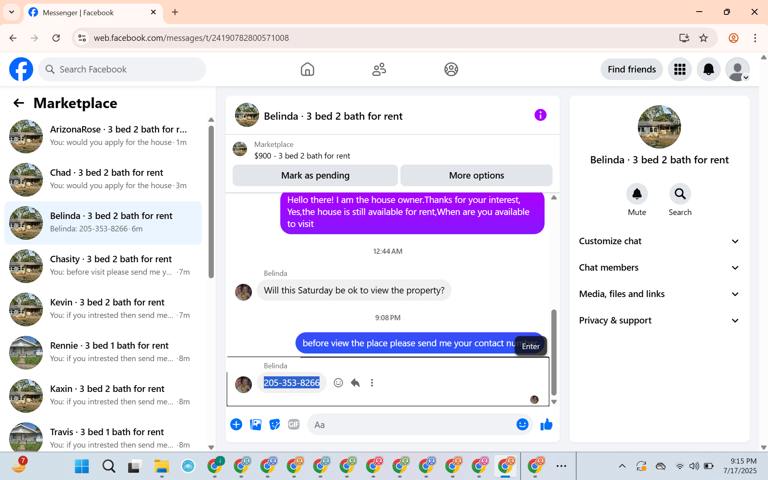Click the Aa message input box
This screenshot has height=480, width=768.
[x=412, y=424]
